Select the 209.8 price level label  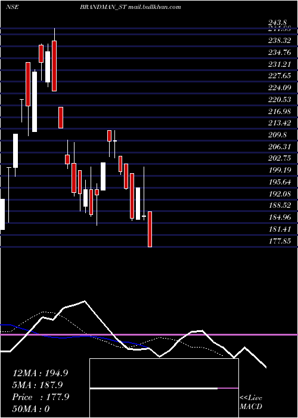click(278, 134)
